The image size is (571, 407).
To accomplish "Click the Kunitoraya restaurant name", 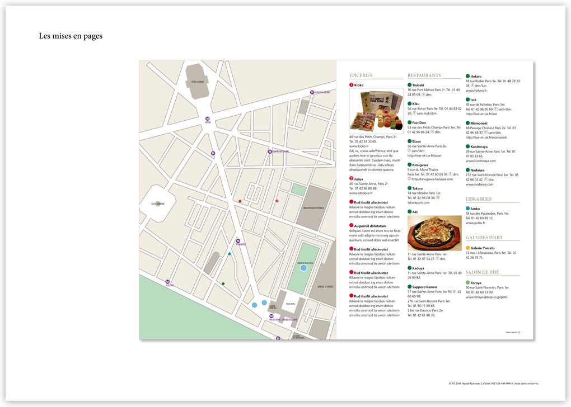I will (x=479, y=146).
